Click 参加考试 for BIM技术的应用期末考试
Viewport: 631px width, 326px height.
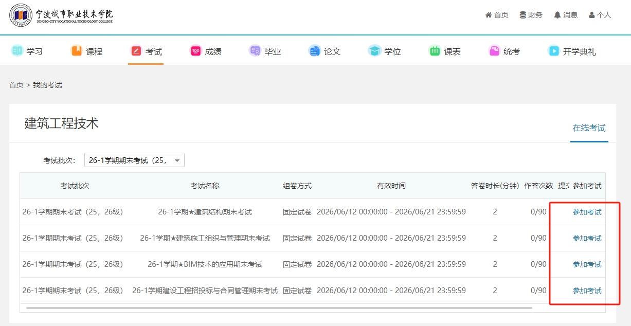point(587,264)
